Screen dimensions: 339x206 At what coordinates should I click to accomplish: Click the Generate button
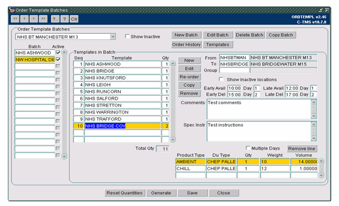pyautogui.click(x=161, y=193)
